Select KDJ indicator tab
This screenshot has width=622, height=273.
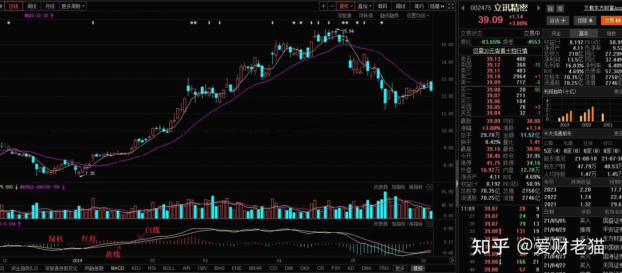click(136, 268)
